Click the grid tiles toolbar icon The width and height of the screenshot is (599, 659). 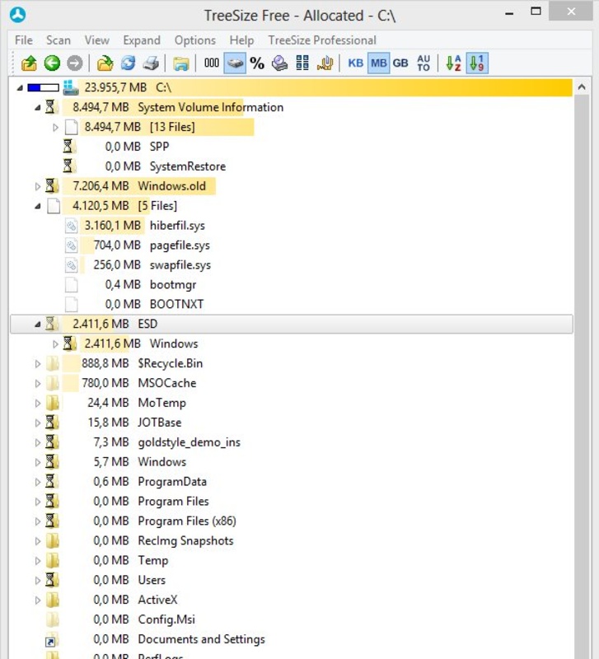tap(302, 63)
